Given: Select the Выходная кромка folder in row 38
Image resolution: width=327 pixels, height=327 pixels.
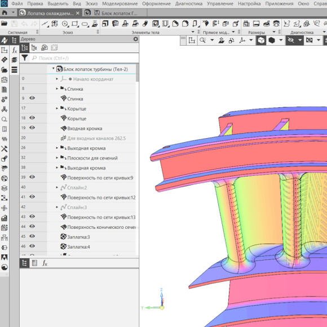Looking at the screenshot, I should [86, 168].
